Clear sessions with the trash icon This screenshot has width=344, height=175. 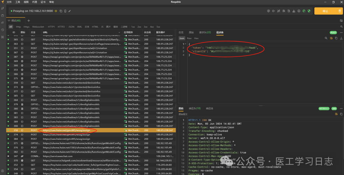(x=340, y=11)
